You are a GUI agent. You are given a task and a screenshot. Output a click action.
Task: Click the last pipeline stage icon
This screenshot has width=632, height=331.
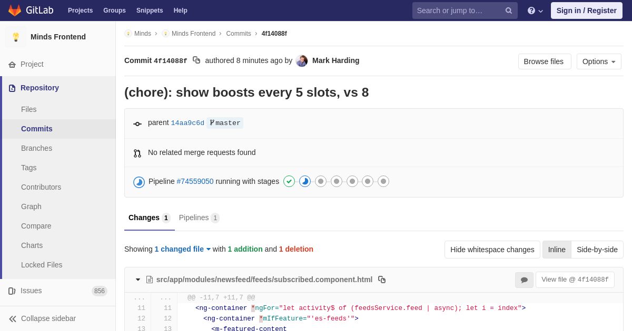click(x=383, y=181)
